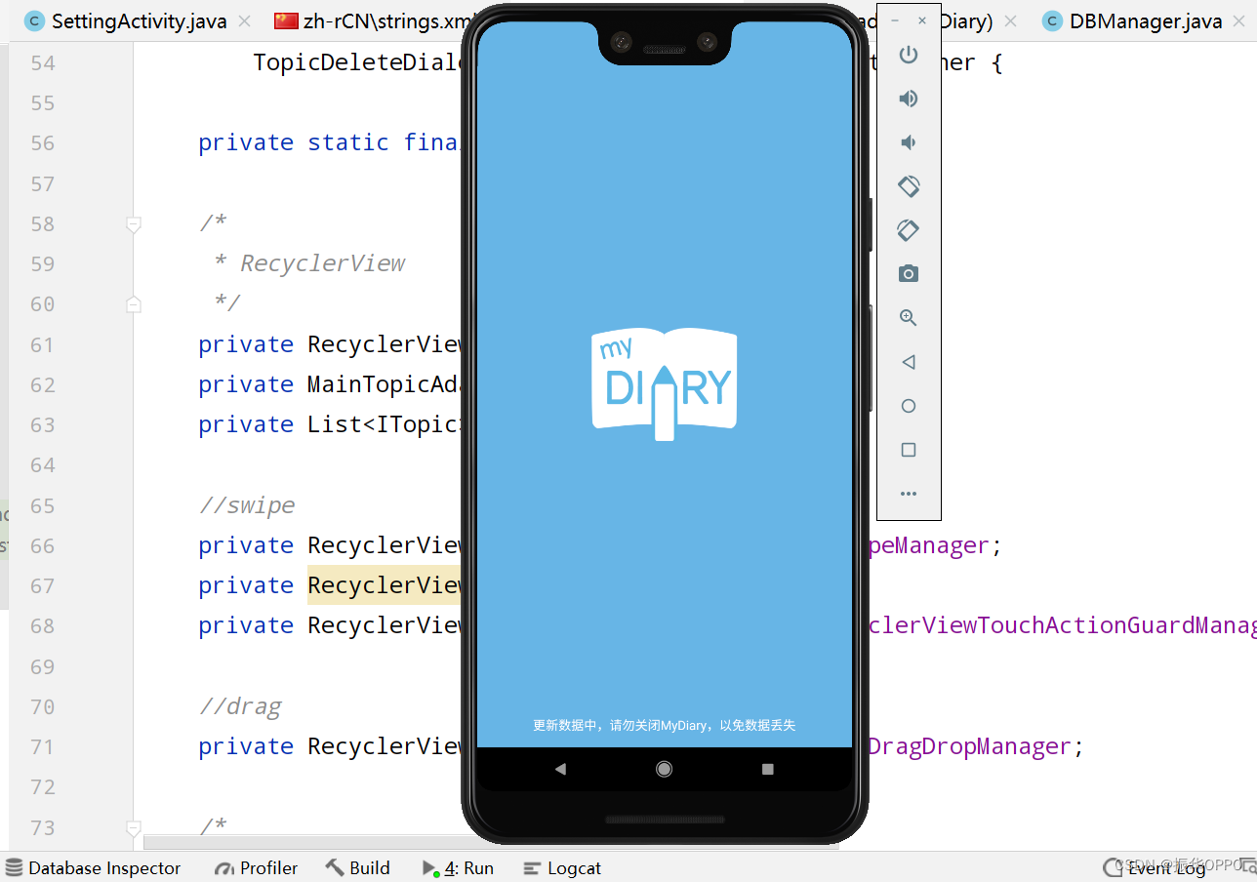Switch to DBManager.java tab
Image resolution: width=1257 pixels, height=882 pixels.
(1132, 21)
